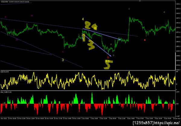Image resolution: width=181 pixels, height=126 pixels.
Task: Select the olive wave label c
Action: (x=129, y=9)
